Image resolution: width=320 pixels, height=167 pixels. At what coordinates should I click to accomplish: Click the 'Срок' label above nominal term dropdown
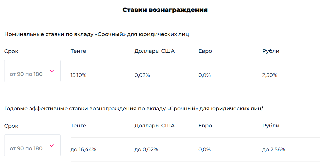[x=11, y=51]
